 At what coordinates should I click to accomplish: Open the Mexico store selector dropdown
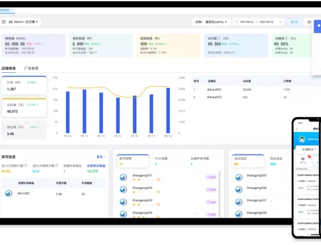pos(23,22)
